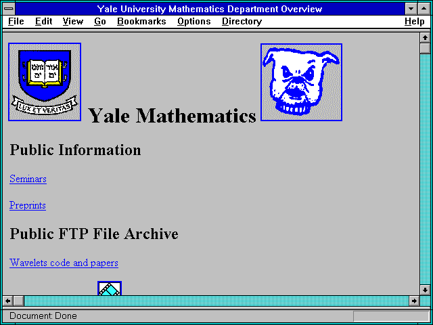Click the vertical scrollbar up arrow

tap(425, 38)
